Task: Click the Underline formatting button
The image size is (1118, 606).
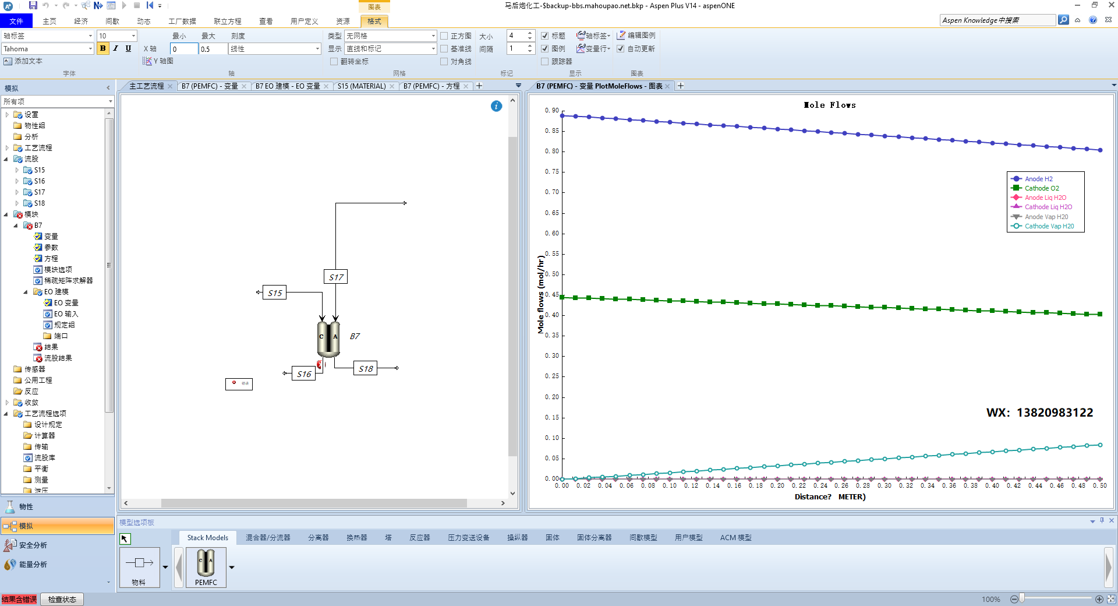Action: click(x=129, y=49)
